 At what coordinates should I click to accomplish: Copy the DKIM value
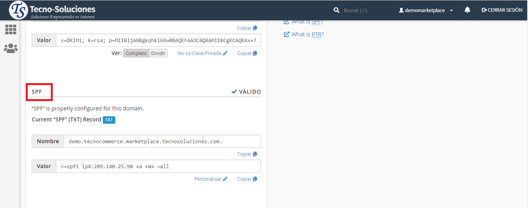pos(247,53)
